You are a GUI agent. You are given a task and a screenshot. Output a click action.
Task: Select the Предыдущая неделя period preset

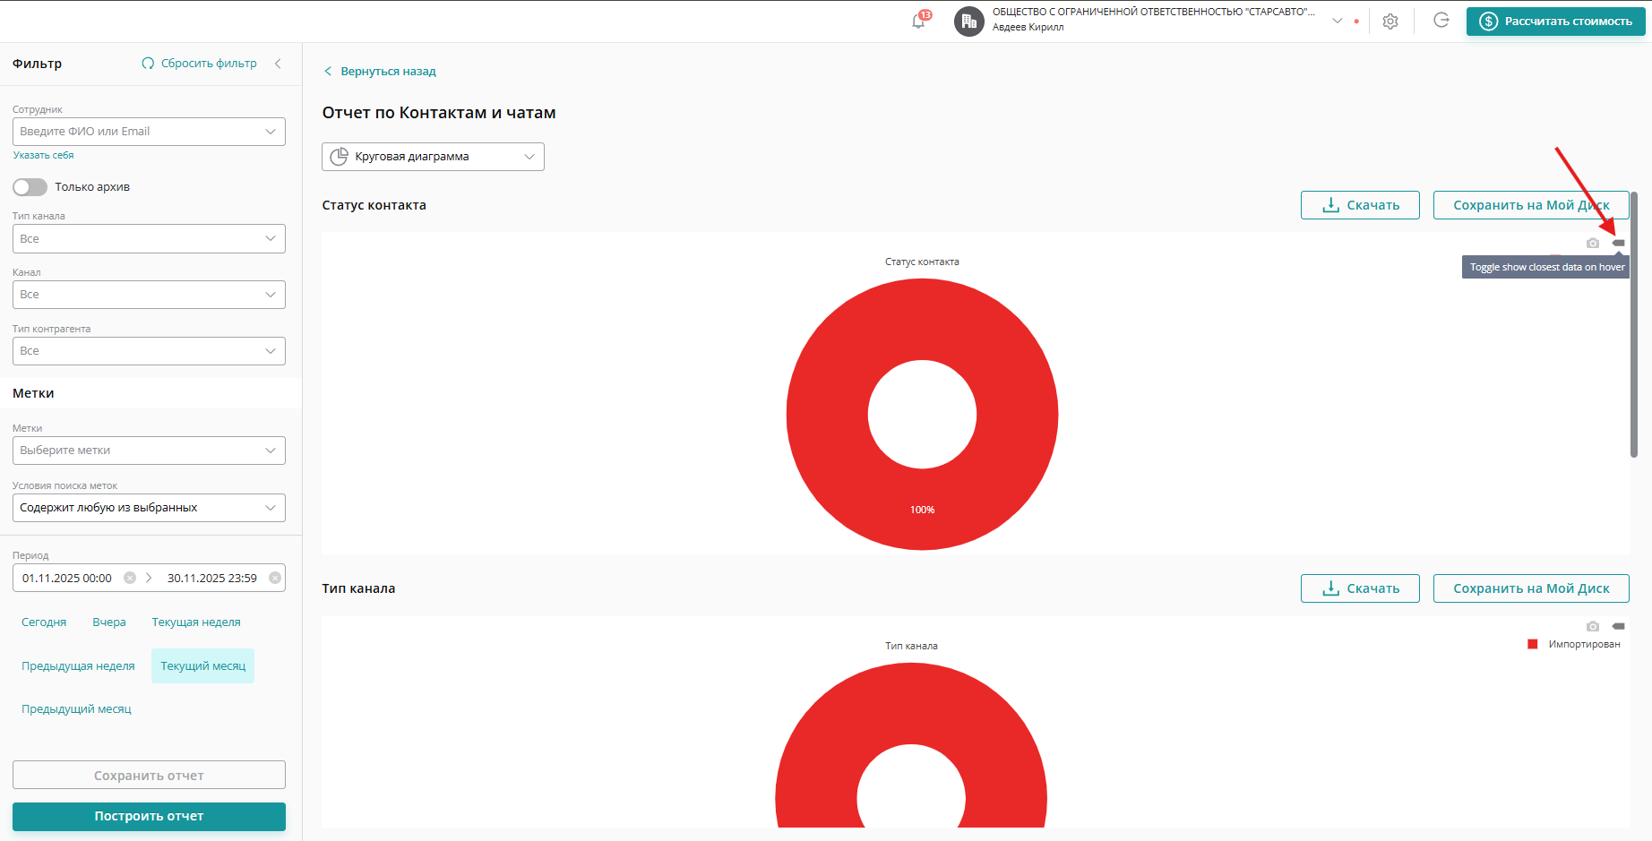(78, 666)
